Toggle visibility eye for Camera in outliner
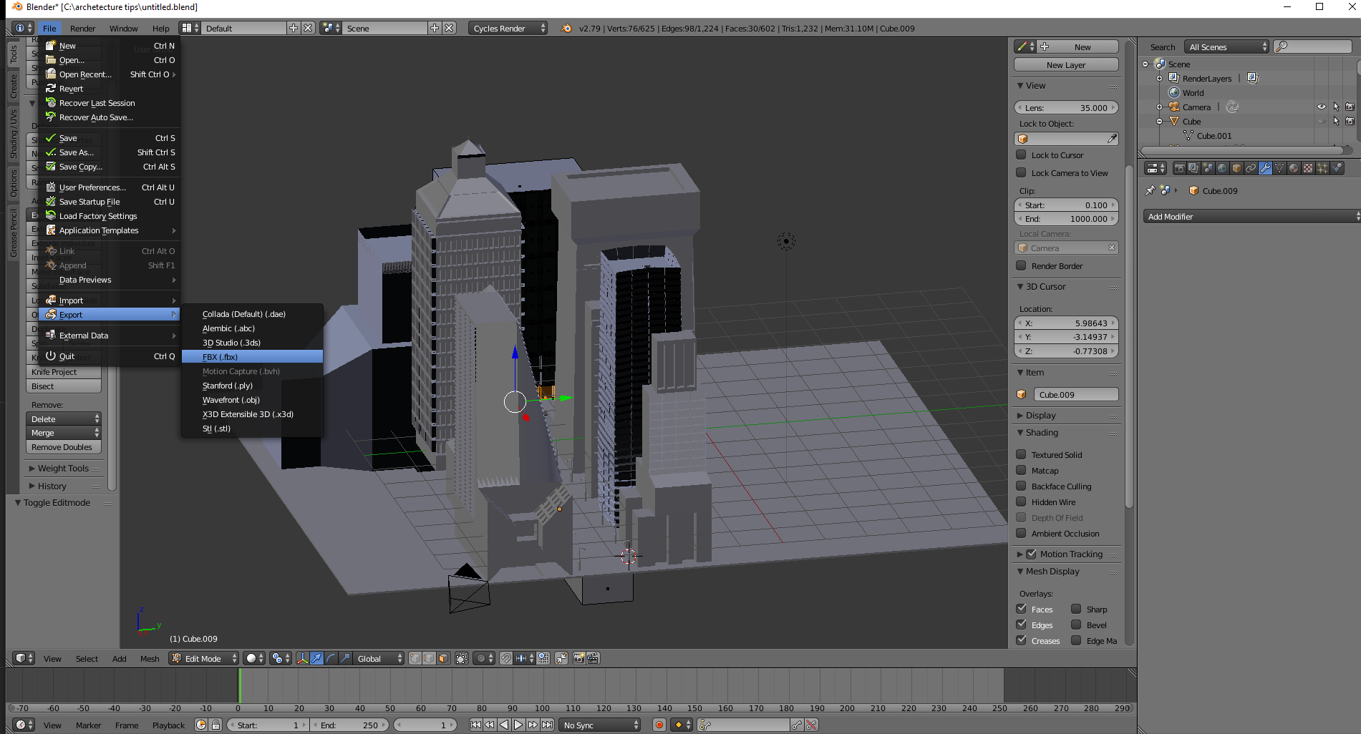Image resolution: width=1361 pixels, height=734 pixels. pyautogui.click(x=1321, y=107)
